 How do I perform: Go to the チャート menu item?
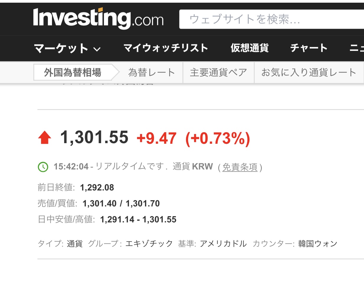[x=309, y=48]
